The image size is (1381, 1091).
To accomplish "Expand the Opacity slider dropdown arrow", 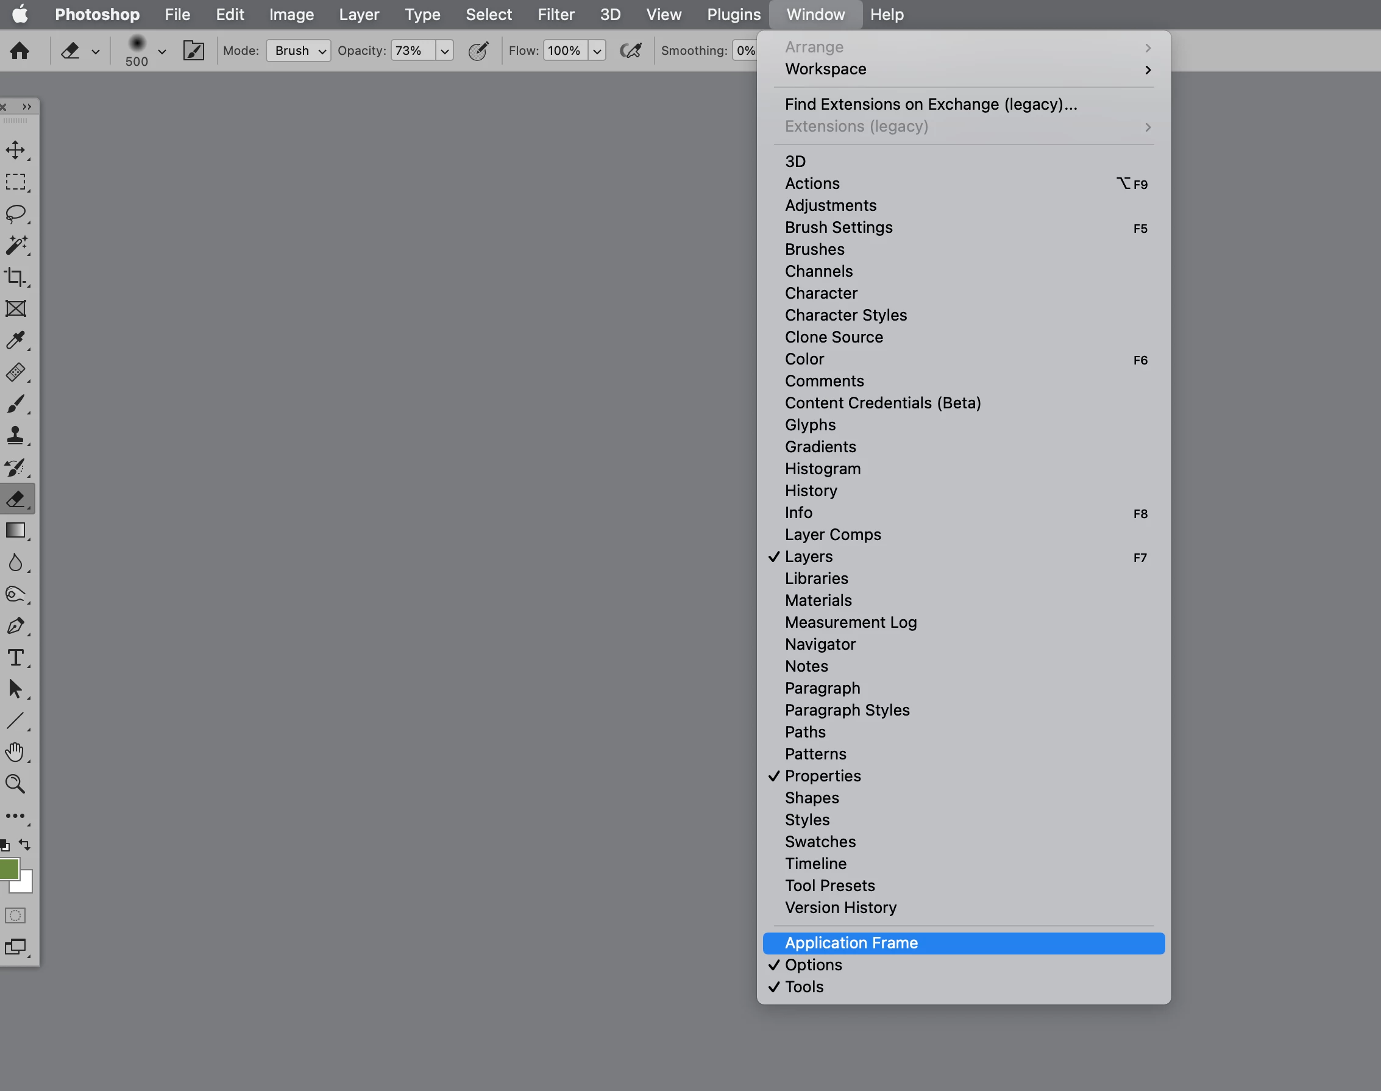I will click(x=444, y=51).
